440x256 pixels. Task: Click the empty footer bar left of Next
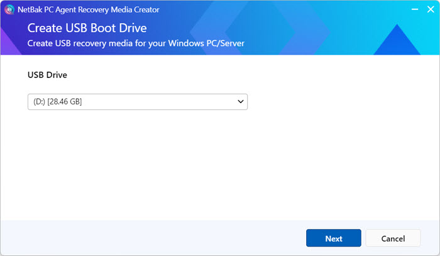(151, 238)
